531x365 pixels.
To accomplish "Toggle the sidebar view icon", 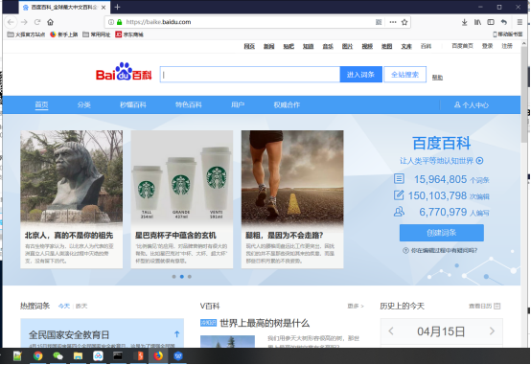I will pyautogui.click(x=491, y=22).
